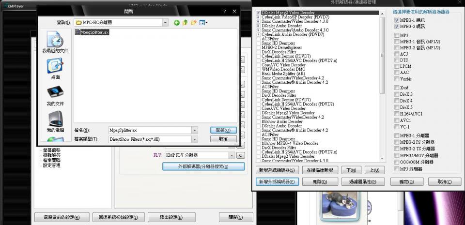Click 取消 in the Open dialog

tap(223, 138)
